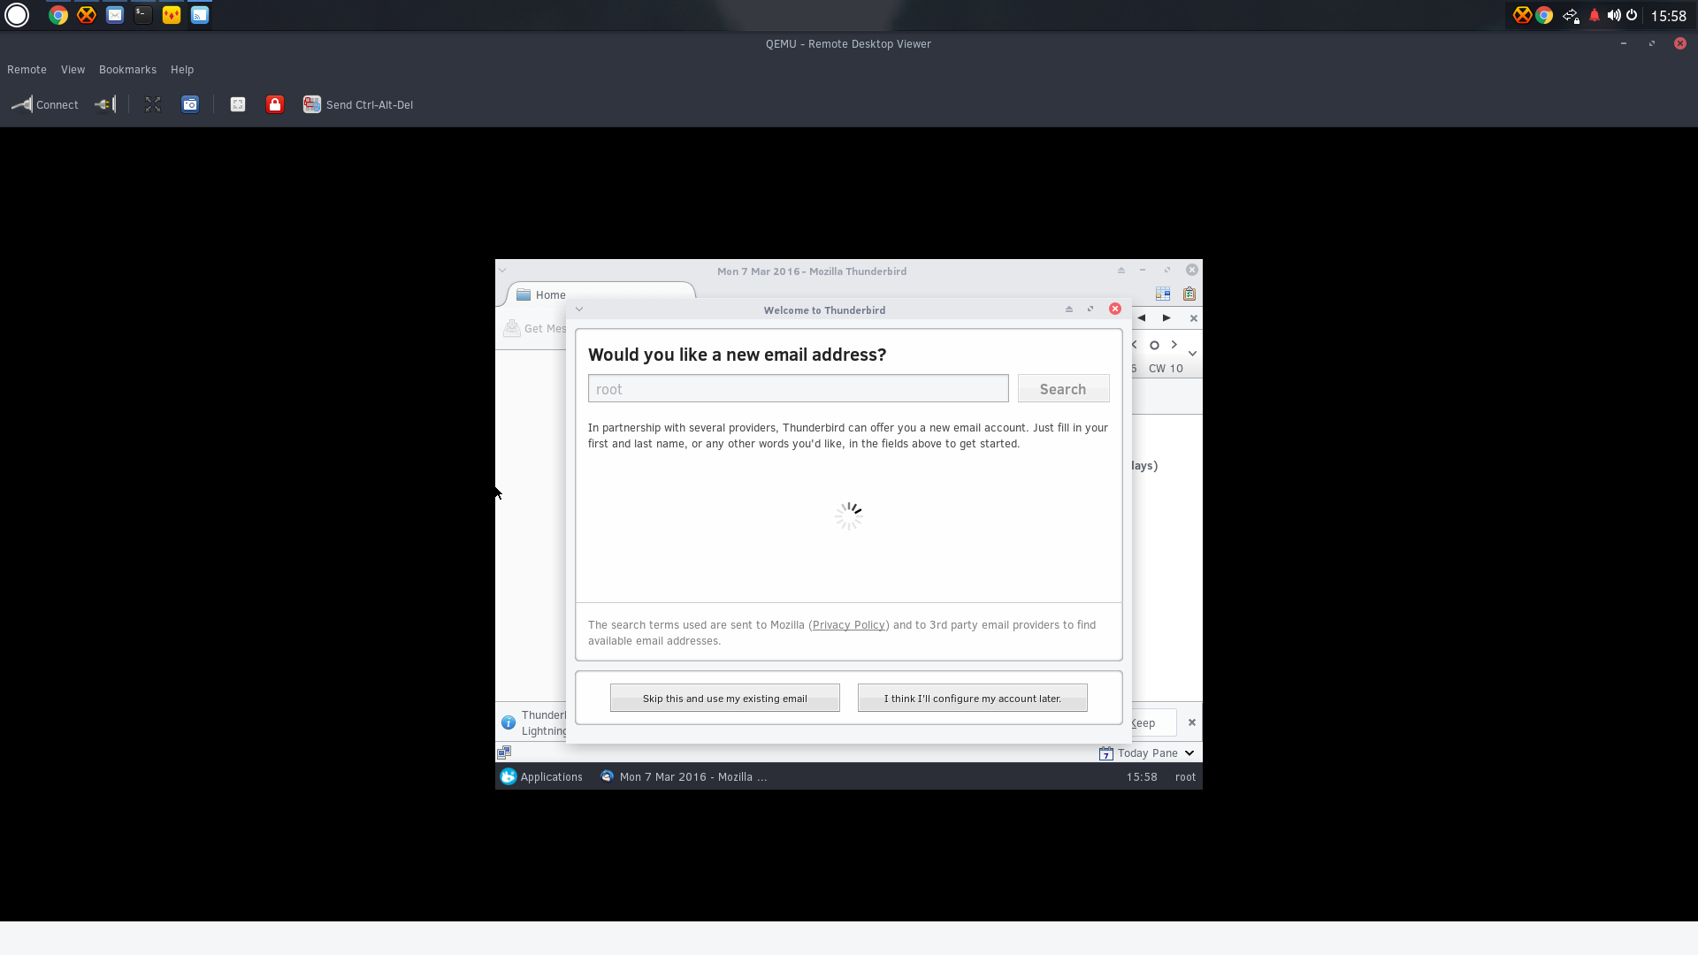1698x955 pixels.
Task: Go to next month in mini calendar
Action: click(x=1174, y=345)
